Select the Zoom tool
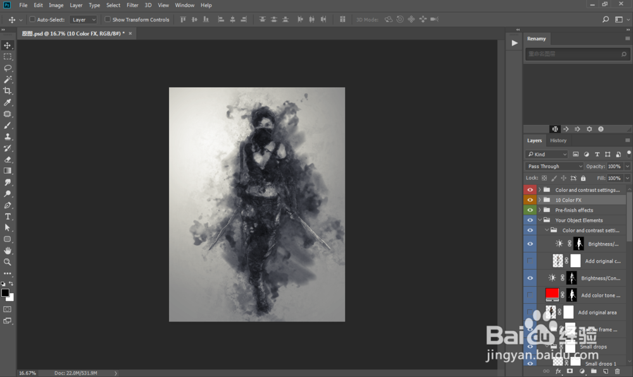This screenshot has height=377, width=633. click(8, 262)
